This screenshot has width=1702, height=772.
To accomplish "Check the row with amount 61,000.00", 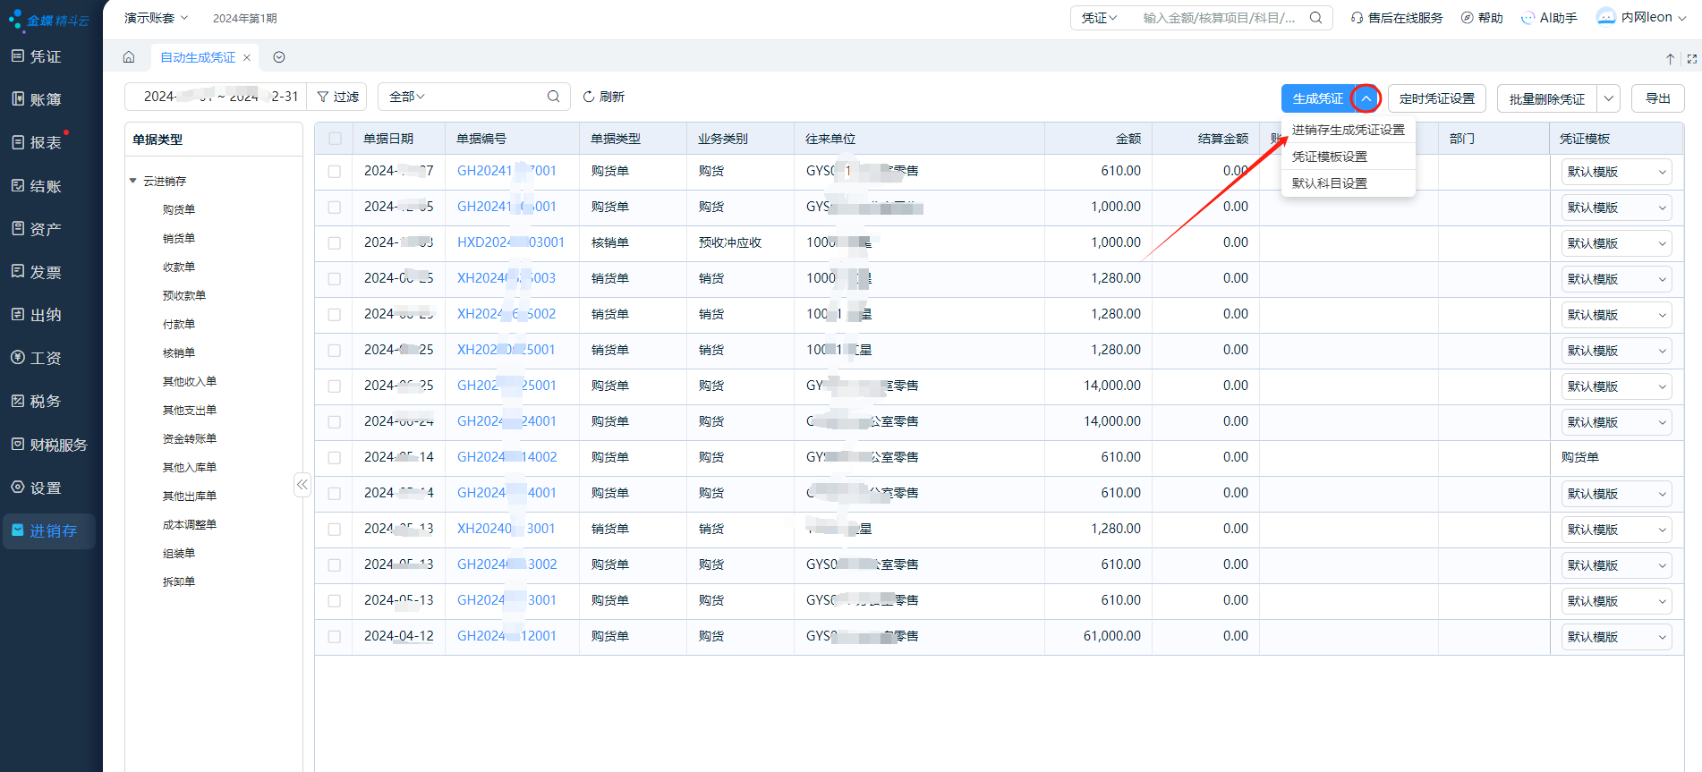I will tap(335, 636).
